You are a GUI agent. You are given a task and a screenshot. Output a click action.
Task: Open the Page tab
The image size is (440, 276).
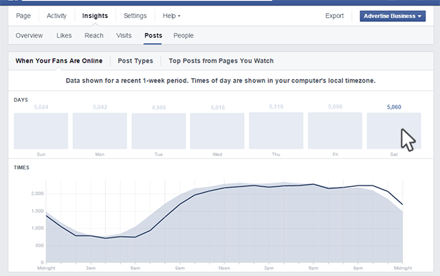tap(23, 16)
